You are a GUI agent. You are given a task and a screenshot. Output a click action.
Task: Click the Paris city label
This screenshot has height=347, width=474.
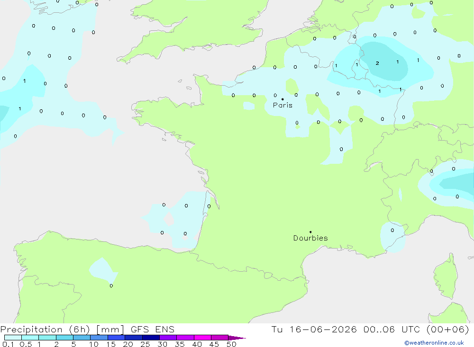pyautogui.click(x=283, y=105)
